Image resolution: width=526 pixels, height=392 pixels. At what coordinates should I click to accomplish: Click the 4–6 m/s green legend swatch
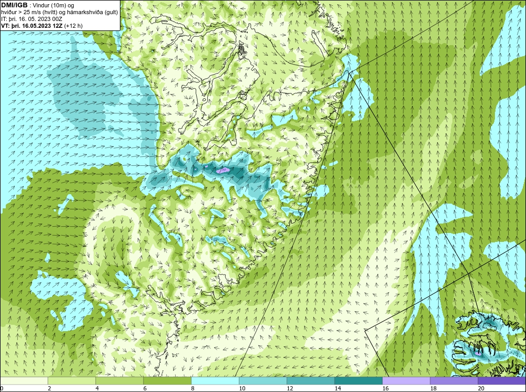[x=119, y=381]
